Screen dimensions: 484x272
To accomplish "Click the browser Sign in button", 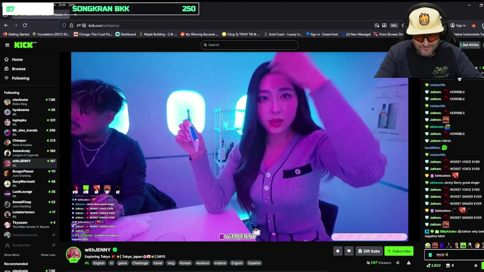I will click(x=458, y=25).
